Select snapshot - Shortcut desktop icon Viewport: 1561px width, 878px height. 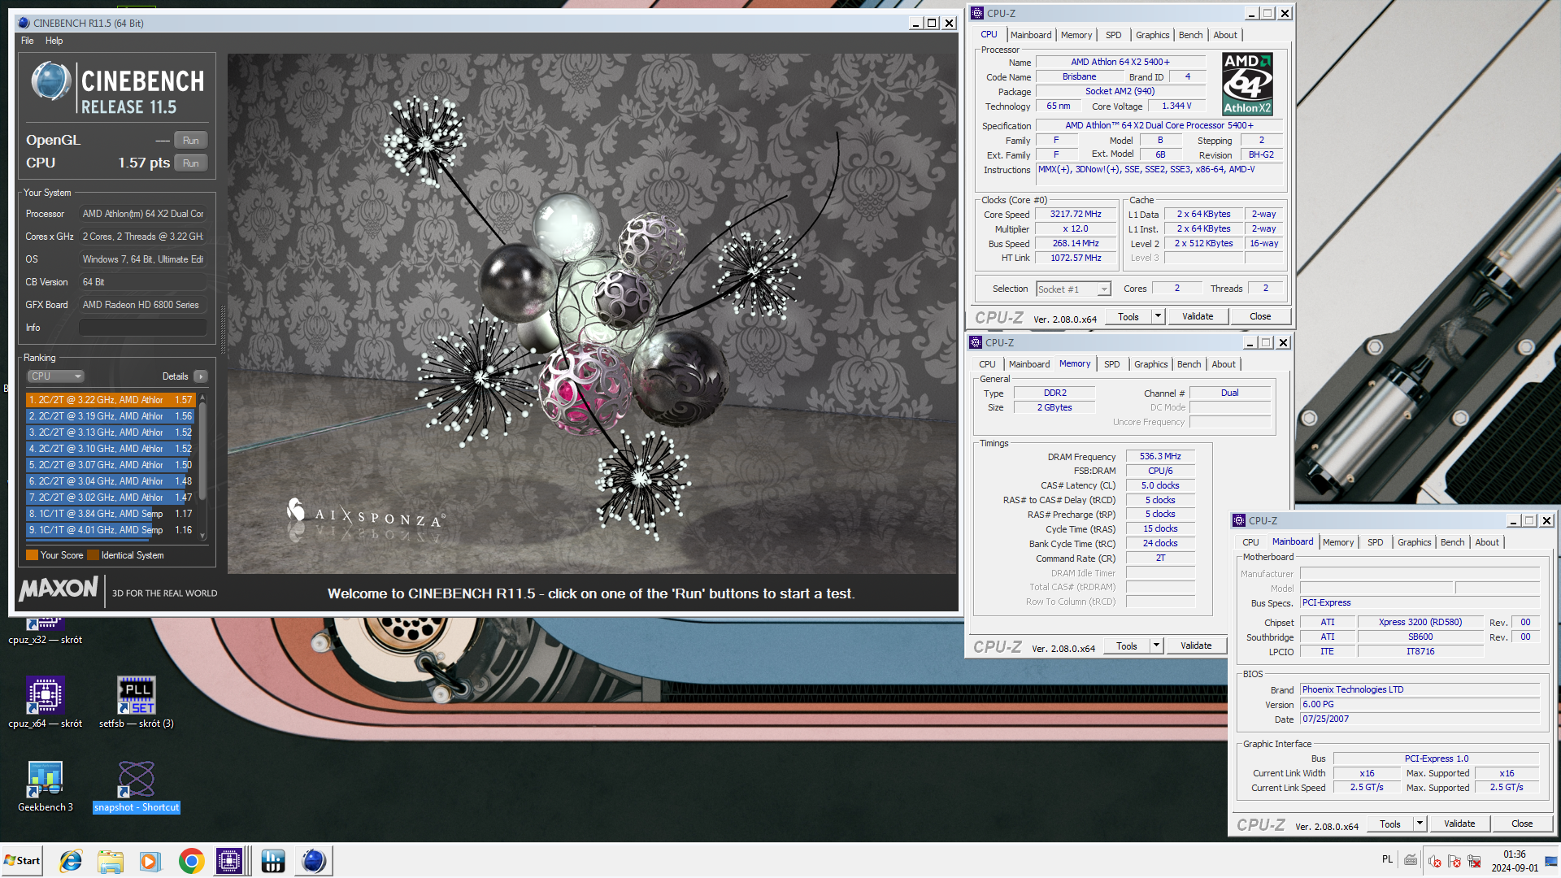pyautogui.click(x=137, y=787)
